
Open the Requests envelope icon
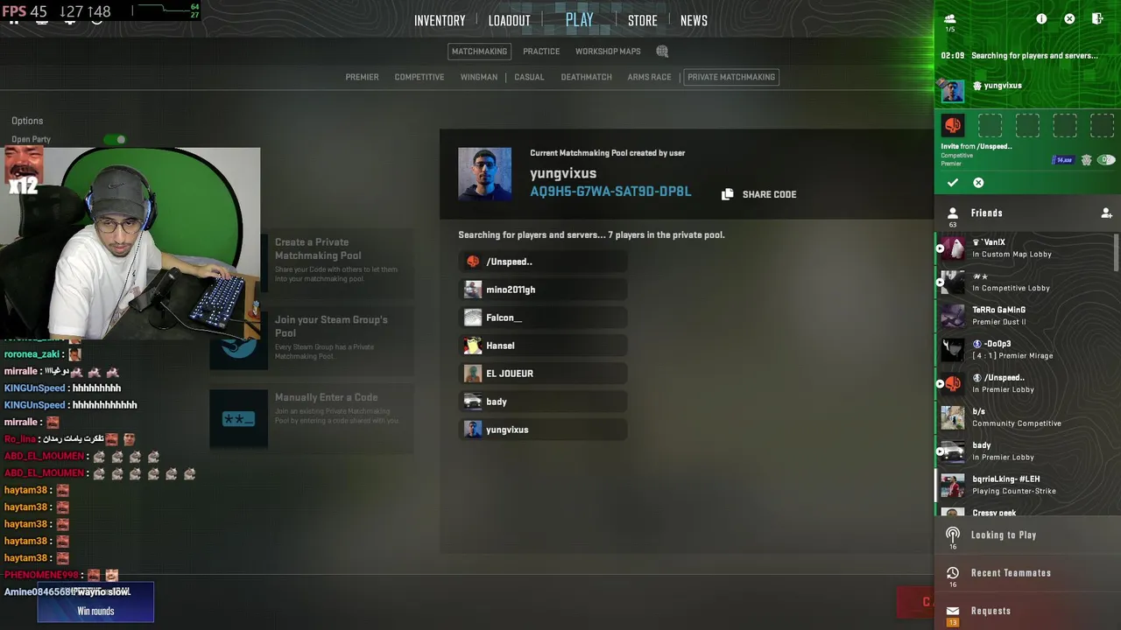point(953,611)
